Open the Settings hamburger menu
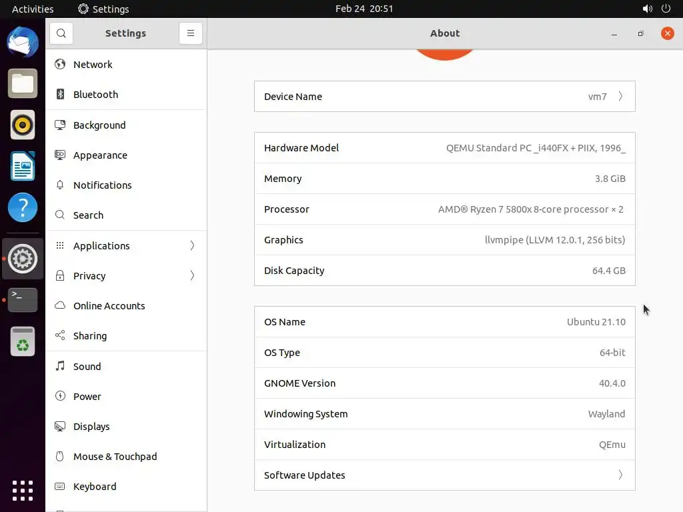 pyautogui.click(x=190, y=33)
